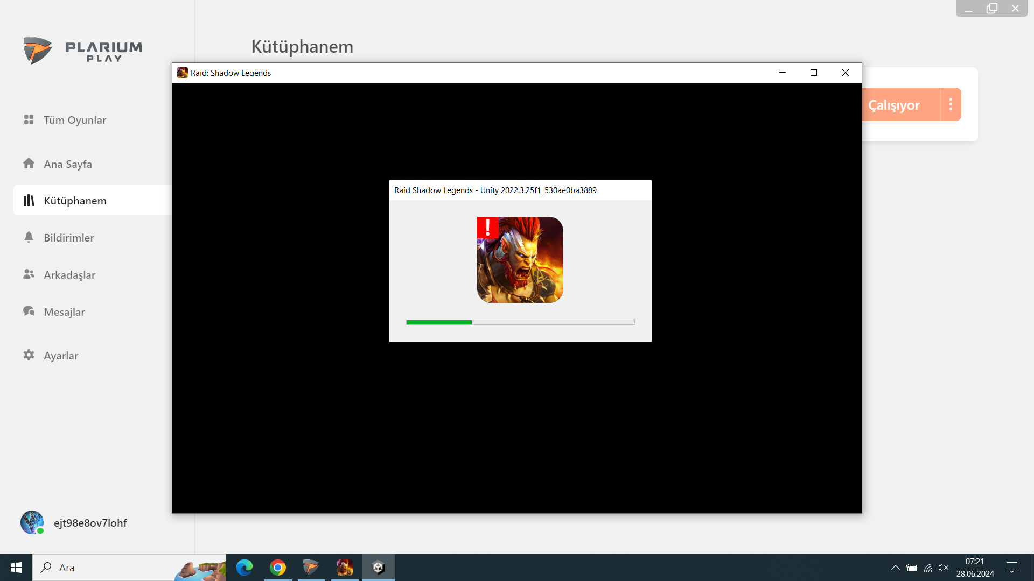Select the Kütüphanem library icon
This screenshot has width=1034, height=581.
(x=29, y=200)
